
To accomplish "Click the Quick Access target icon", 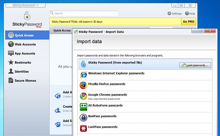I will 11,35.
